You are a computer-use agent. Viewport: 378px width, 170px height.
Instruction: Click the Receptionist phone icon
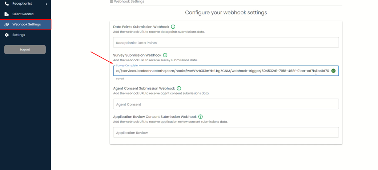[7, 4]
